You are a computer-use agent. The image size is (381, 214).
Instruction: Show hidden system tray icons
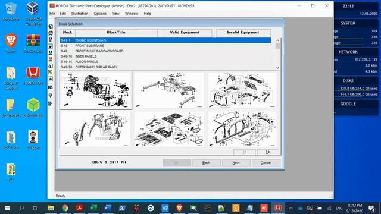[x=291, y=208]
